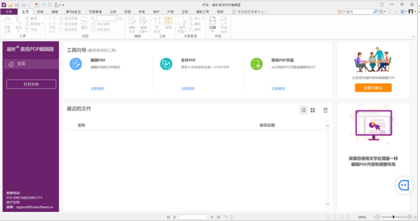Click the Redo arrow in quick access bar
This screenshot has width=420, height=221.
(50, 5)
